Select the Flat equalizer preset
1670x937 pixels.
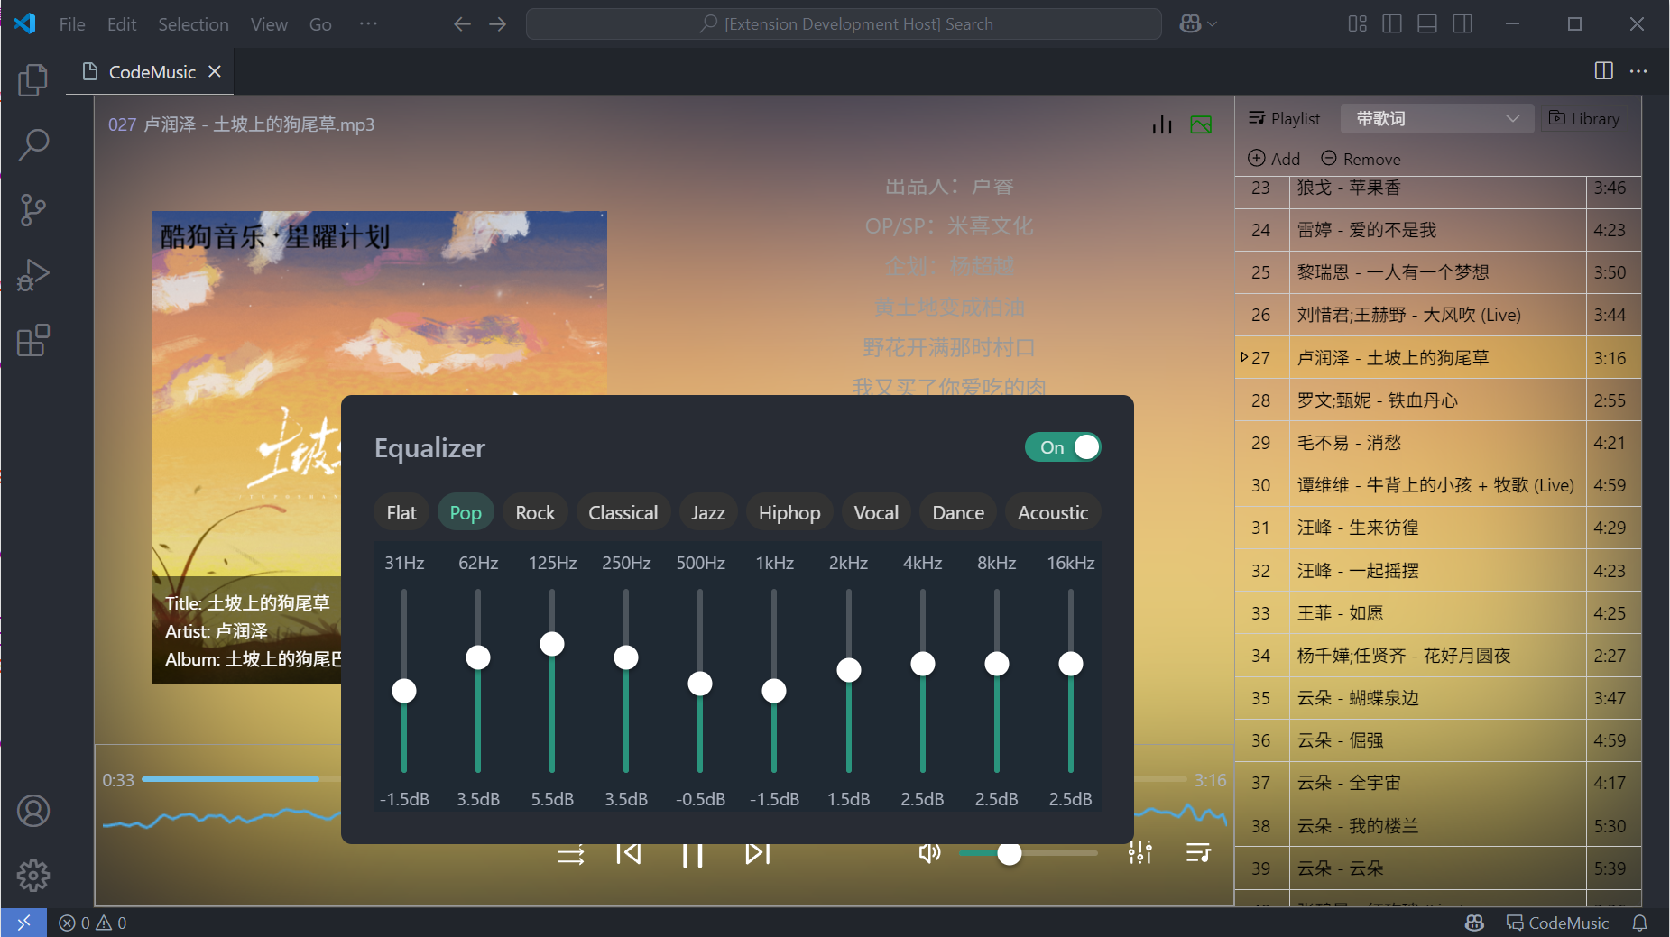point(401,512)
